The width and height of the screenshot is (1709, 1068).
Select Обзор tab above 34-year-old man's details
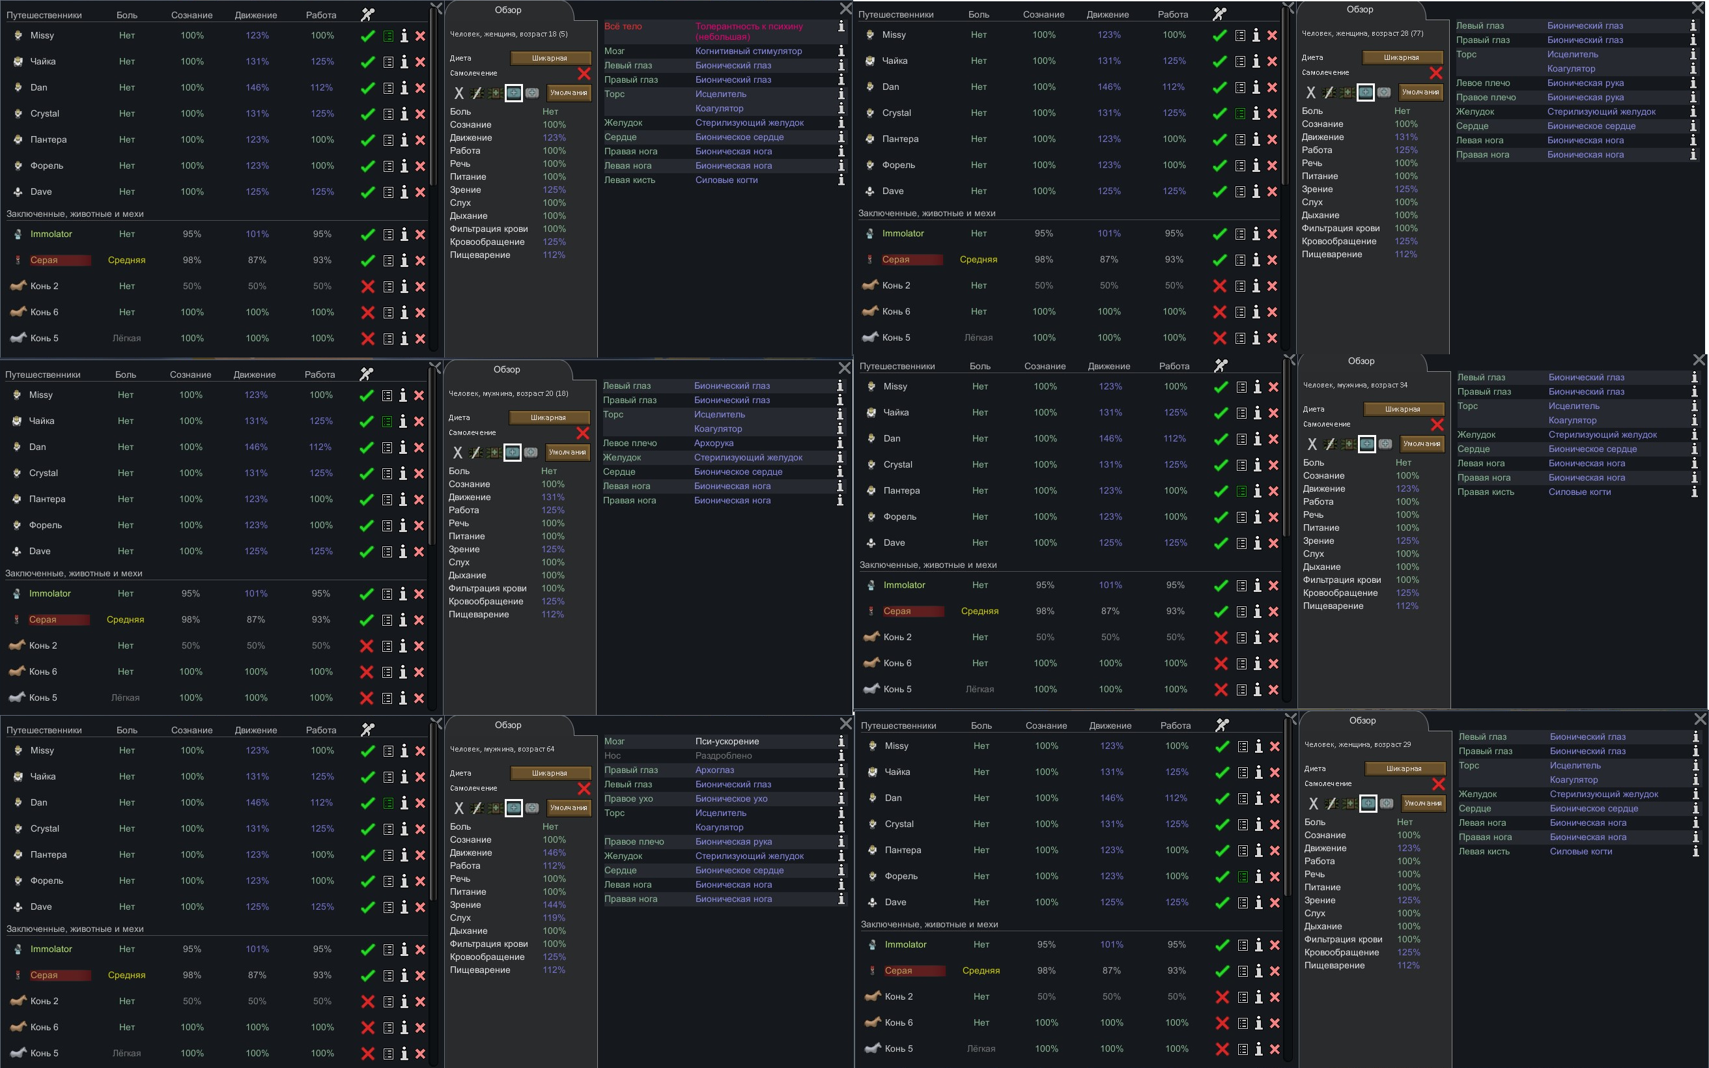click(1361, 361)
